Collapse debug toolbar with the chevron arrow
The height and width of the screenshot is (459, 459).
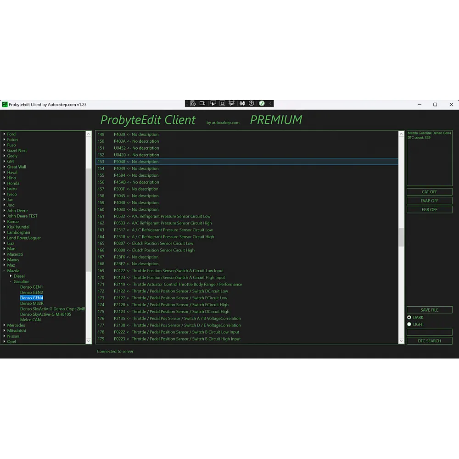270,104
